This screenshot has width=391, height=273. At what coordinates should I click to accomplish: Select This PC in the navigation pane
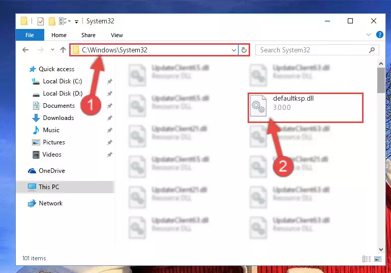[65, 187]
